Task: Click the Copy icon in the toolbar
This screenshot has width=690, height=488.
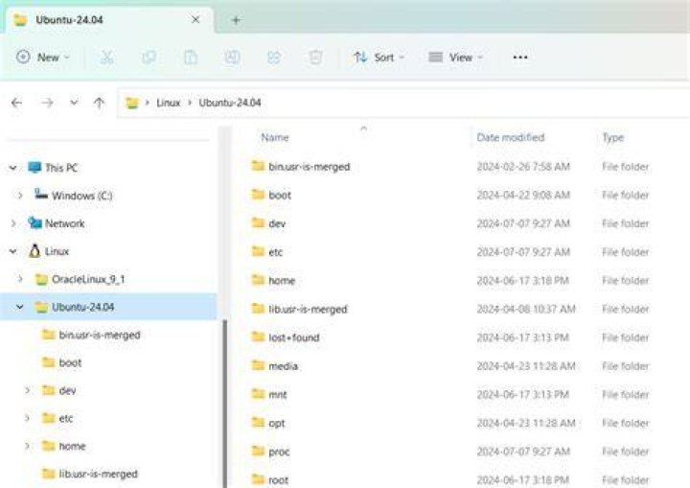Action: [x=149, y=58]
